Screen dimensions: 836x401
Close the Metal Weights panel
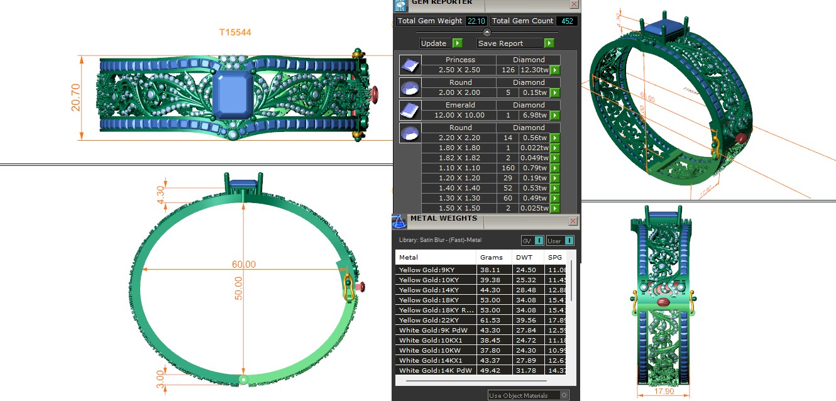pos(573,221)
